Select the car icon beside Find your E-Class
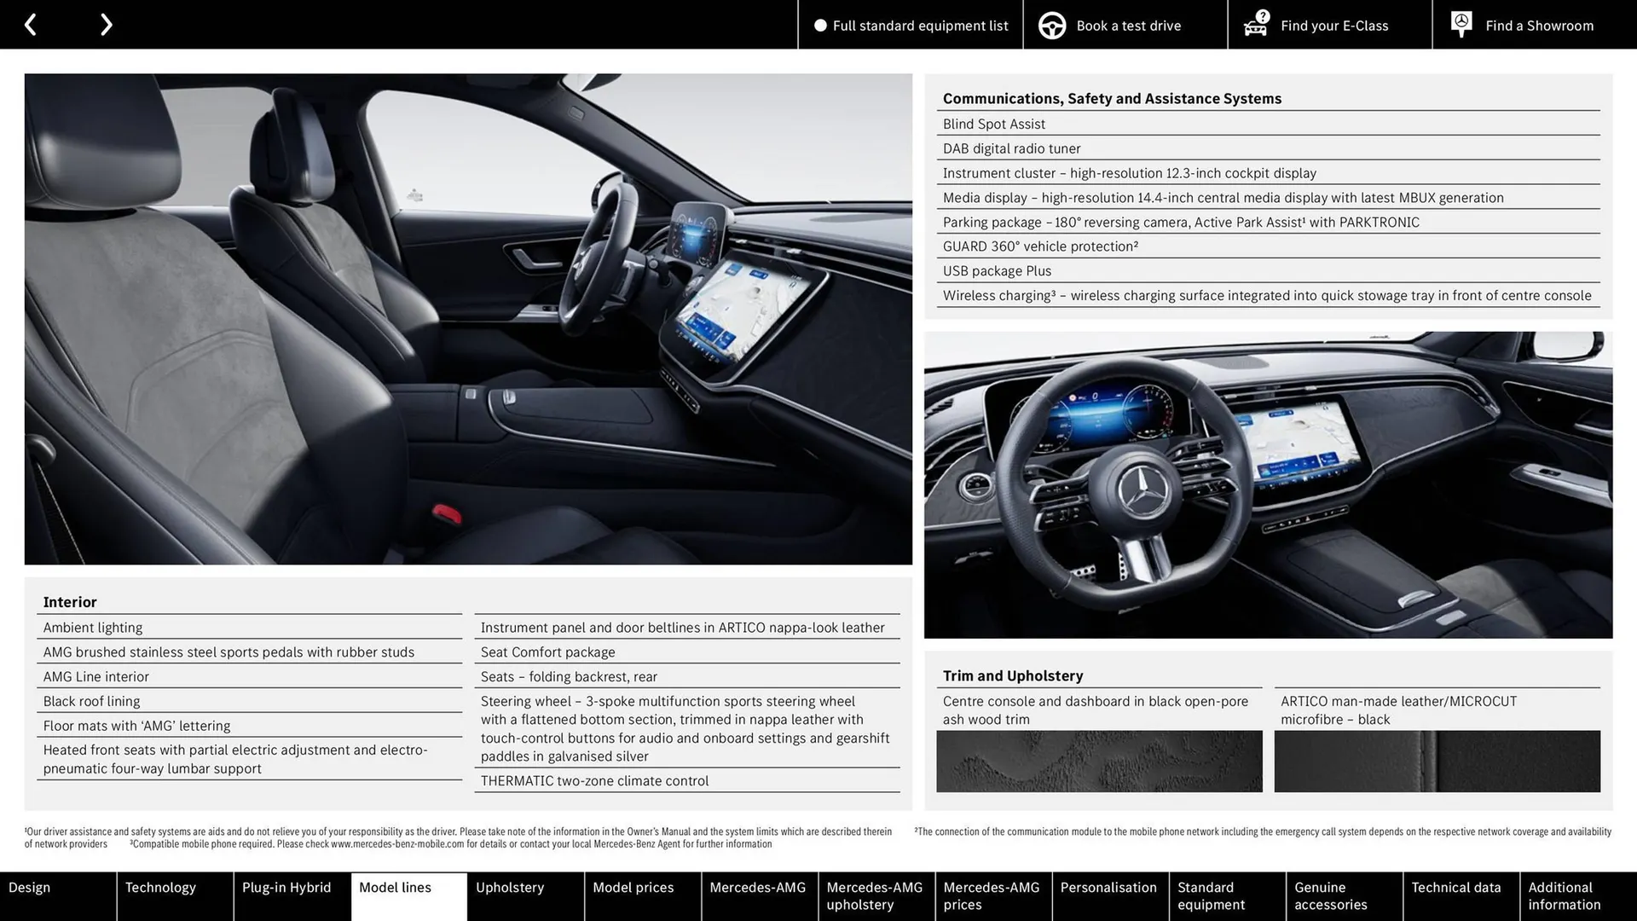The width and height of the screenshot is (1637, 921). tap(1253, 26)
